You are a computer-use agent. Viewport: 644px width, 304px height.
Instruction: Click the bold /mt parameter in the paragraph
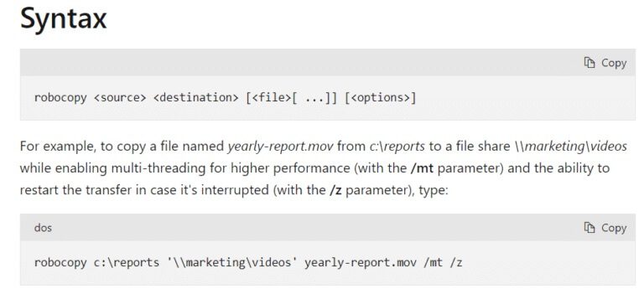(x=422, y=168)
